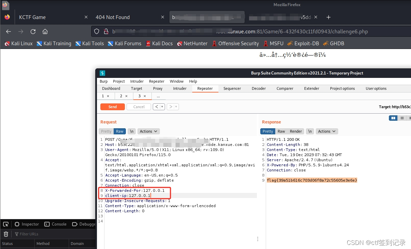
Task: Open the Kali Training bookmark
Action: point(54,44)
